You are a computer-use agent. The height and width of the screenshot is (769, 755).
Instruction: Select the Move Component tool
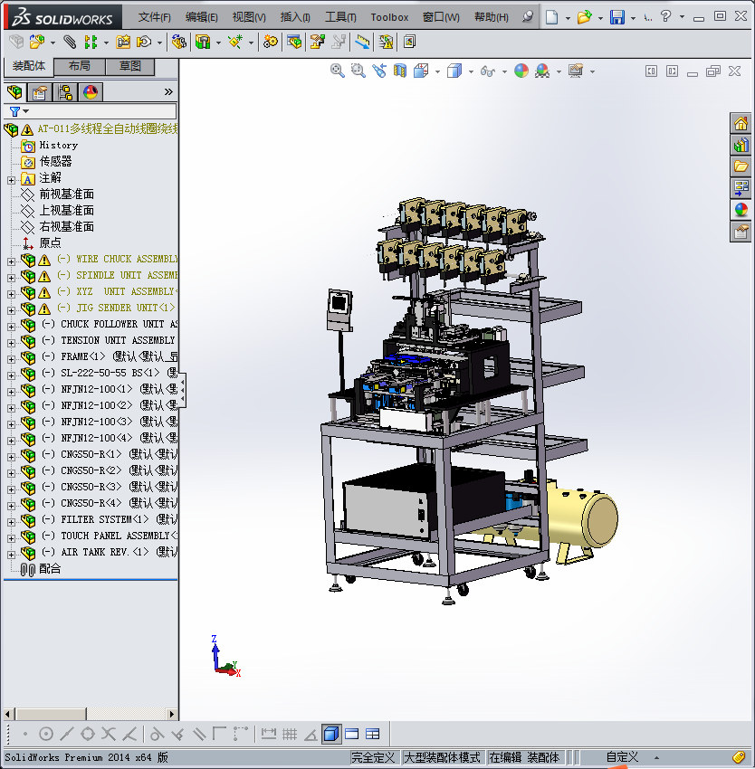coord(144,43)
